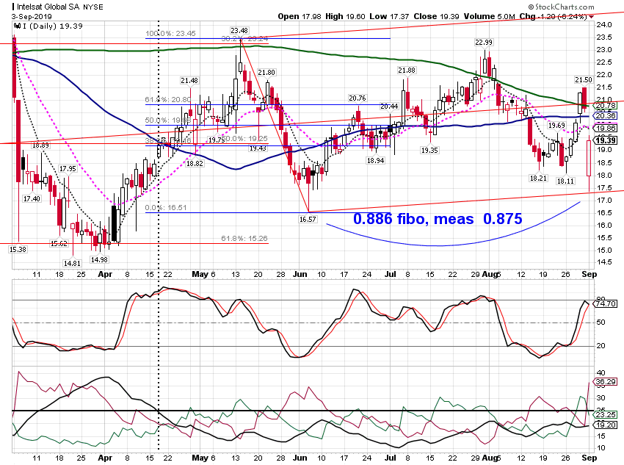Click the 19.20 indicator value tag

coord(606,425)
